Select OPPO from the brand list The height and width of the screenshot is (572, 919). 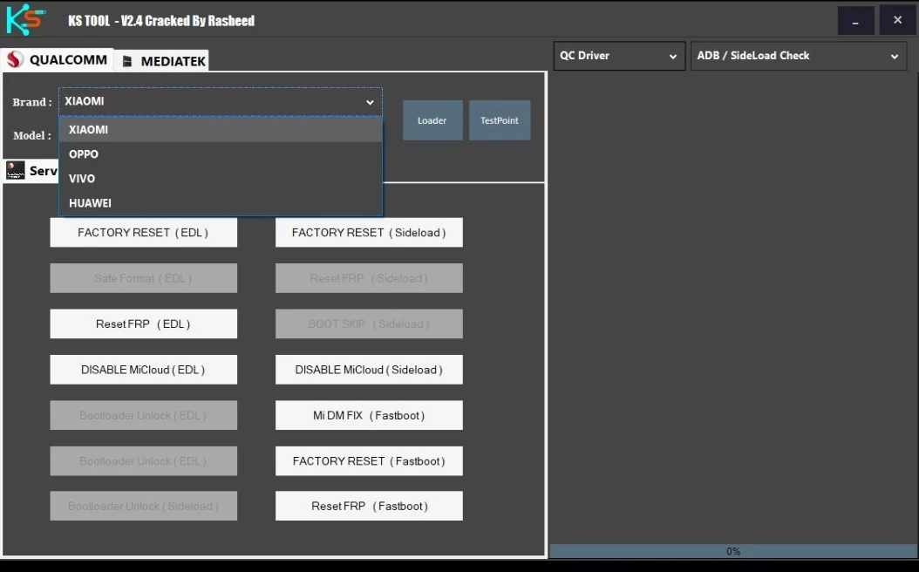(221, 154)
